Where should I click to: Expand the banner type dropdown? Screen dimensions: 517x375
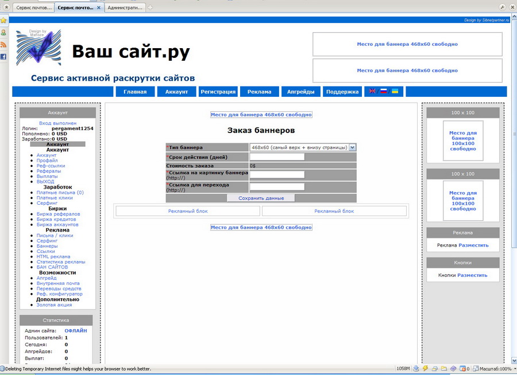pyautogui.click(x=352, y=147)
